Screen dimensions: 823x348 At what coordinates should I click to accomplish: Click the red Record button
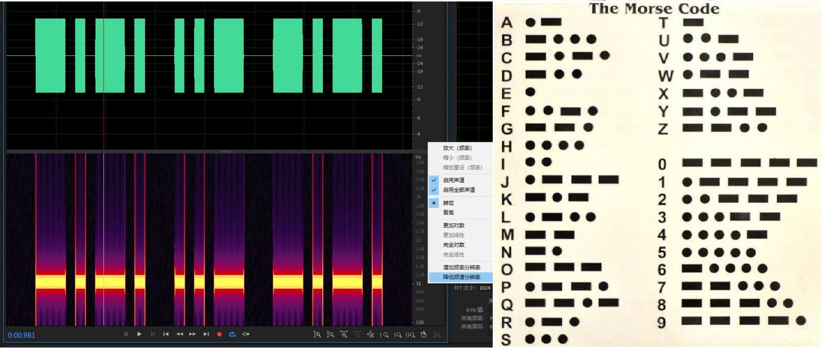(x=219, y=335)
